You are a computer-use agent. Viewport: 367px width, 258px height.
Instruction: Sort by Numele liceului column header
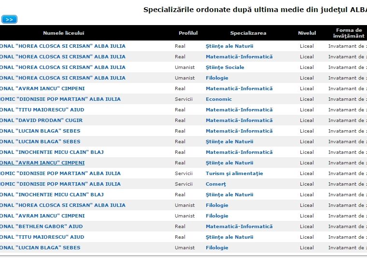click(63, 33)
